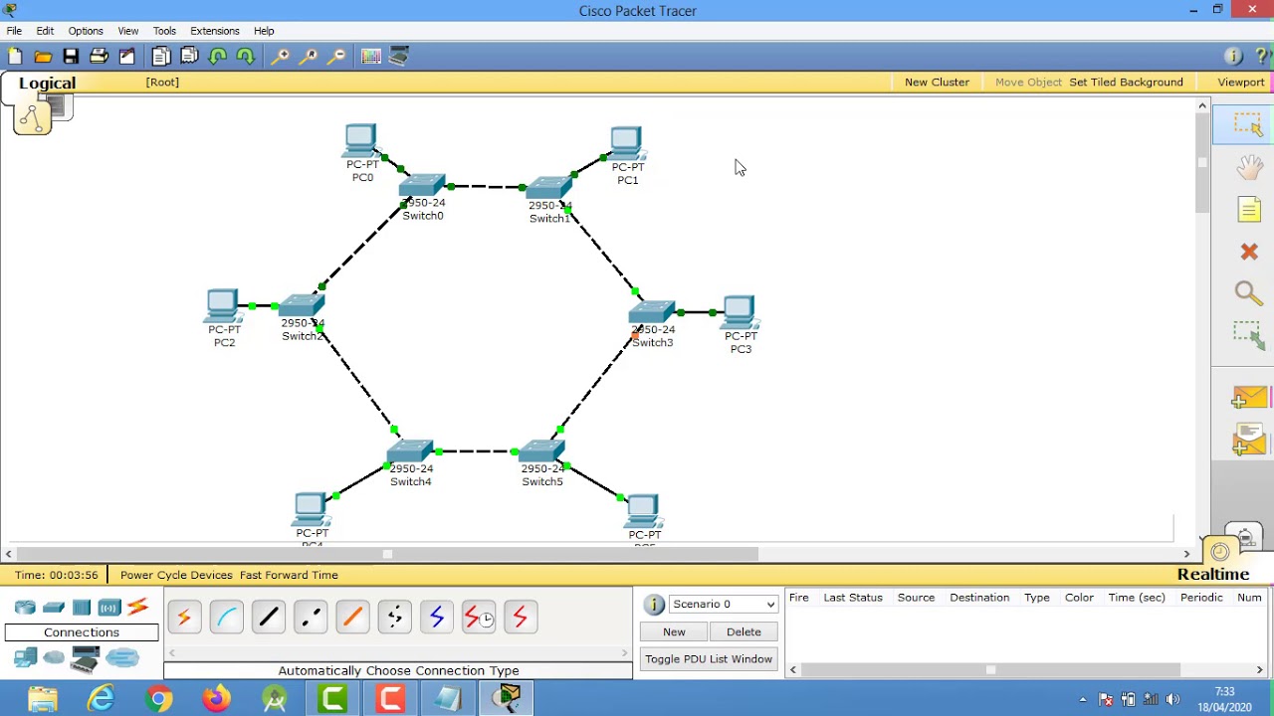1274x716 pixels.
Task: Open the drawing palette icon
Action: (370, 57)
